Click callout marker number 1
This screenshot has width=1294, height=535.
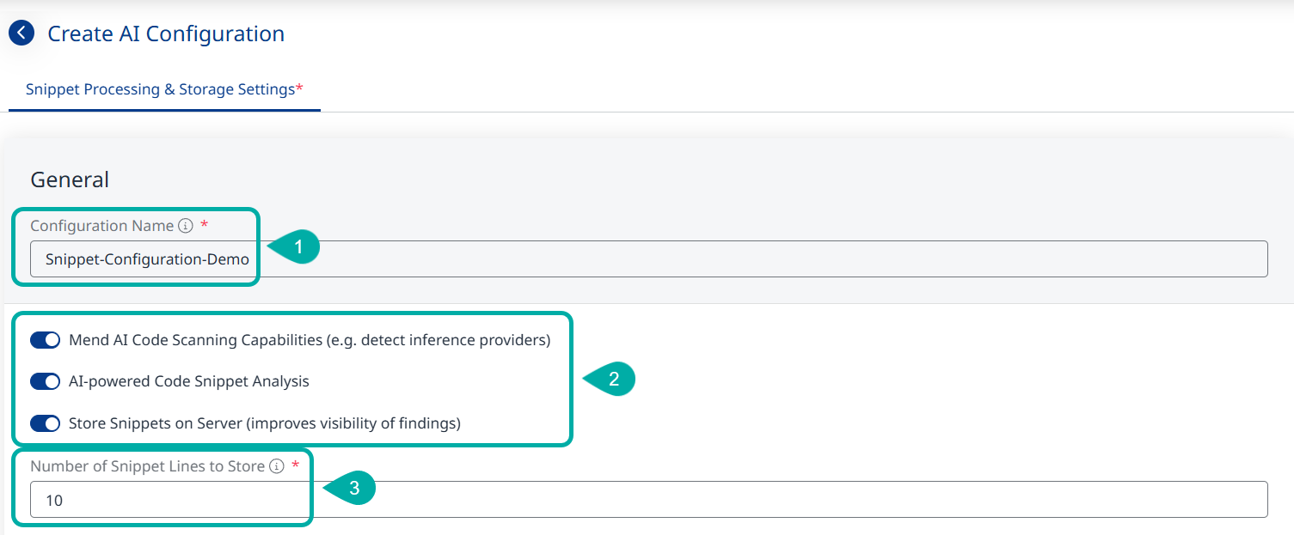tap(297, 248)
